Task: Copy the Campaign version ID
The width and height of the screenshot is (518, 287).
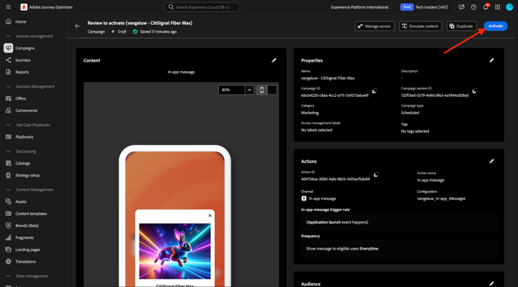Action: [x=474, y=91]
